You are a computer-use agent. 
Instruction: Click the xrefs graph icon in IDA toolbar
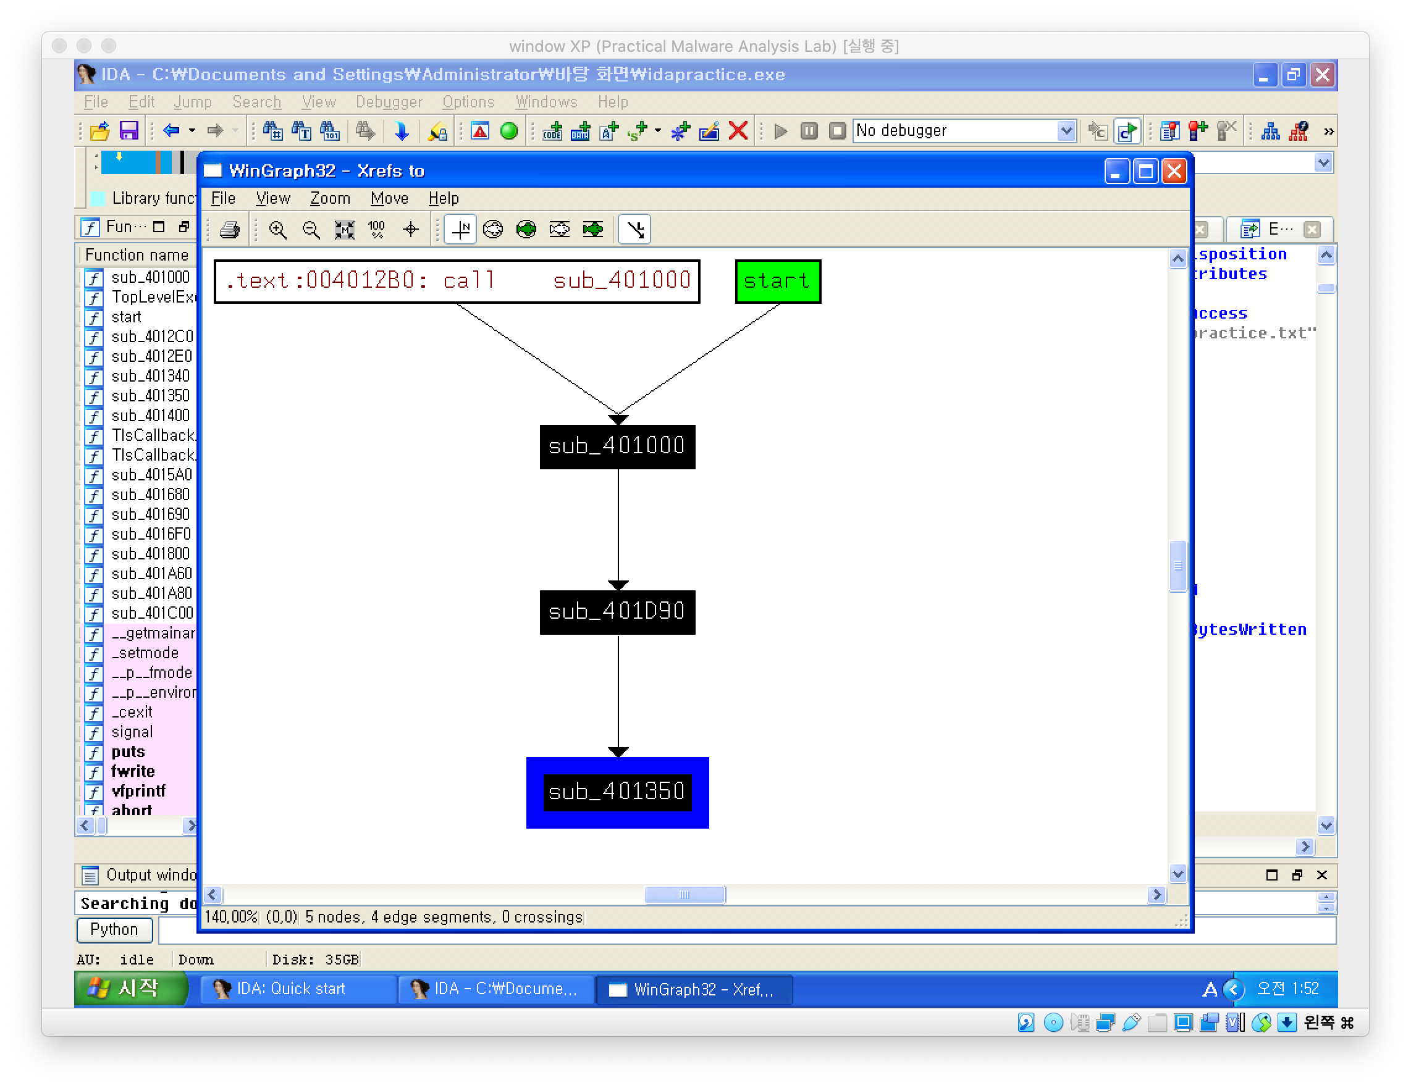[x=1299, y=132]
